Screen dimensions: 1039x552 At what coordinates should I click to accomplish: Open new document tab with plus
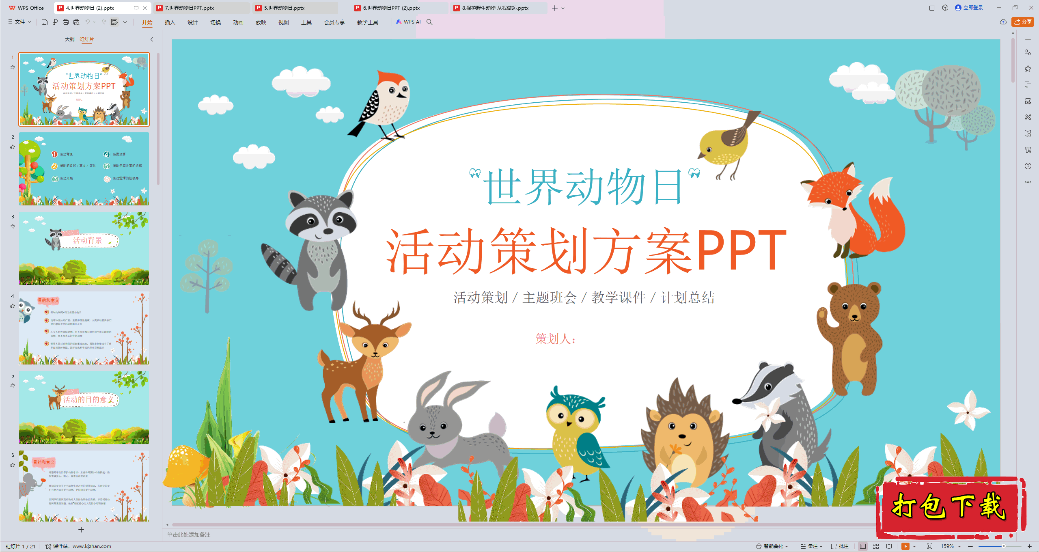coord(555,8)
